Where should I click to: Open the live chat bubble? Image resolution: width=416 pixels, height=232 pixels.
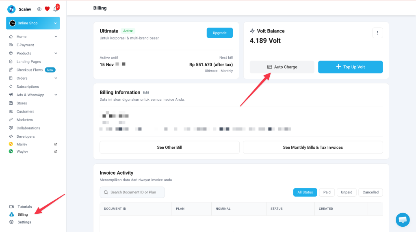coord(403,220)
